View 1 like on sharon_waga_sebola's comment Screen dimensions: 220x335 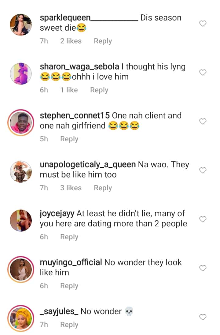(x=69, y=90)
